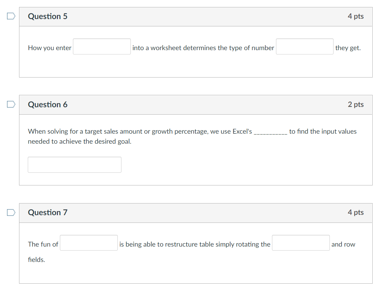Click text "needed to achieve the desired goal."

coord(80,142)
